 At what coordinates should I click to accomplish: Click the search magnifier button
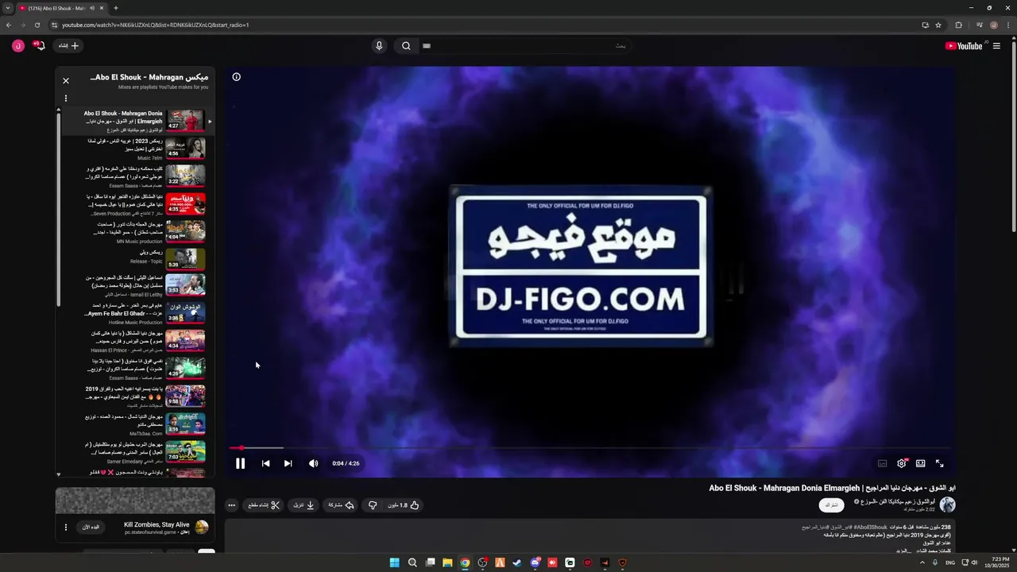406,46
